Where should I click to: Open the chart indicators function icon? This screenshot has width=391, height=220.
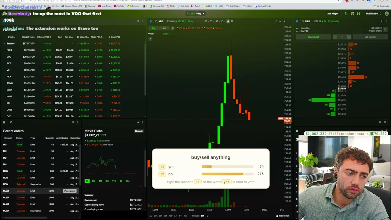276,21
